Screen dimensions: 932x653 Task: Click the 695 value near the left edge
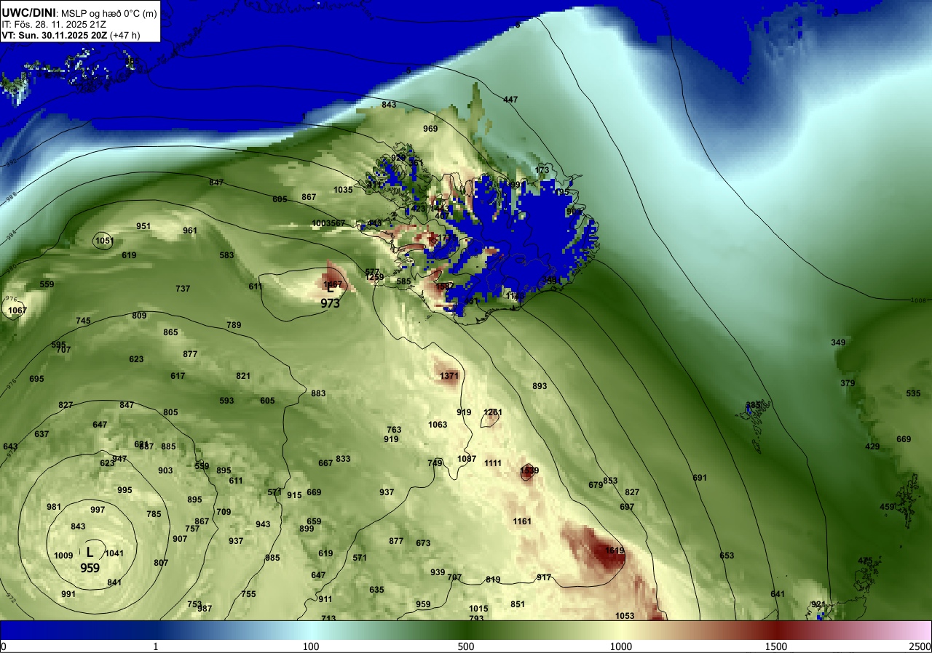point(37,379)
